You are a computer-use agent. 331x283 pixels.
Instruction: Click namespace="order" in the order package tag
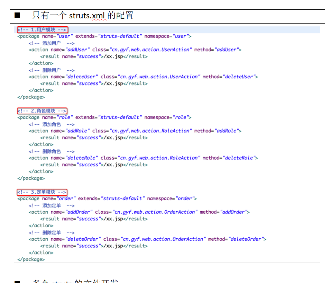pos(171,198)
